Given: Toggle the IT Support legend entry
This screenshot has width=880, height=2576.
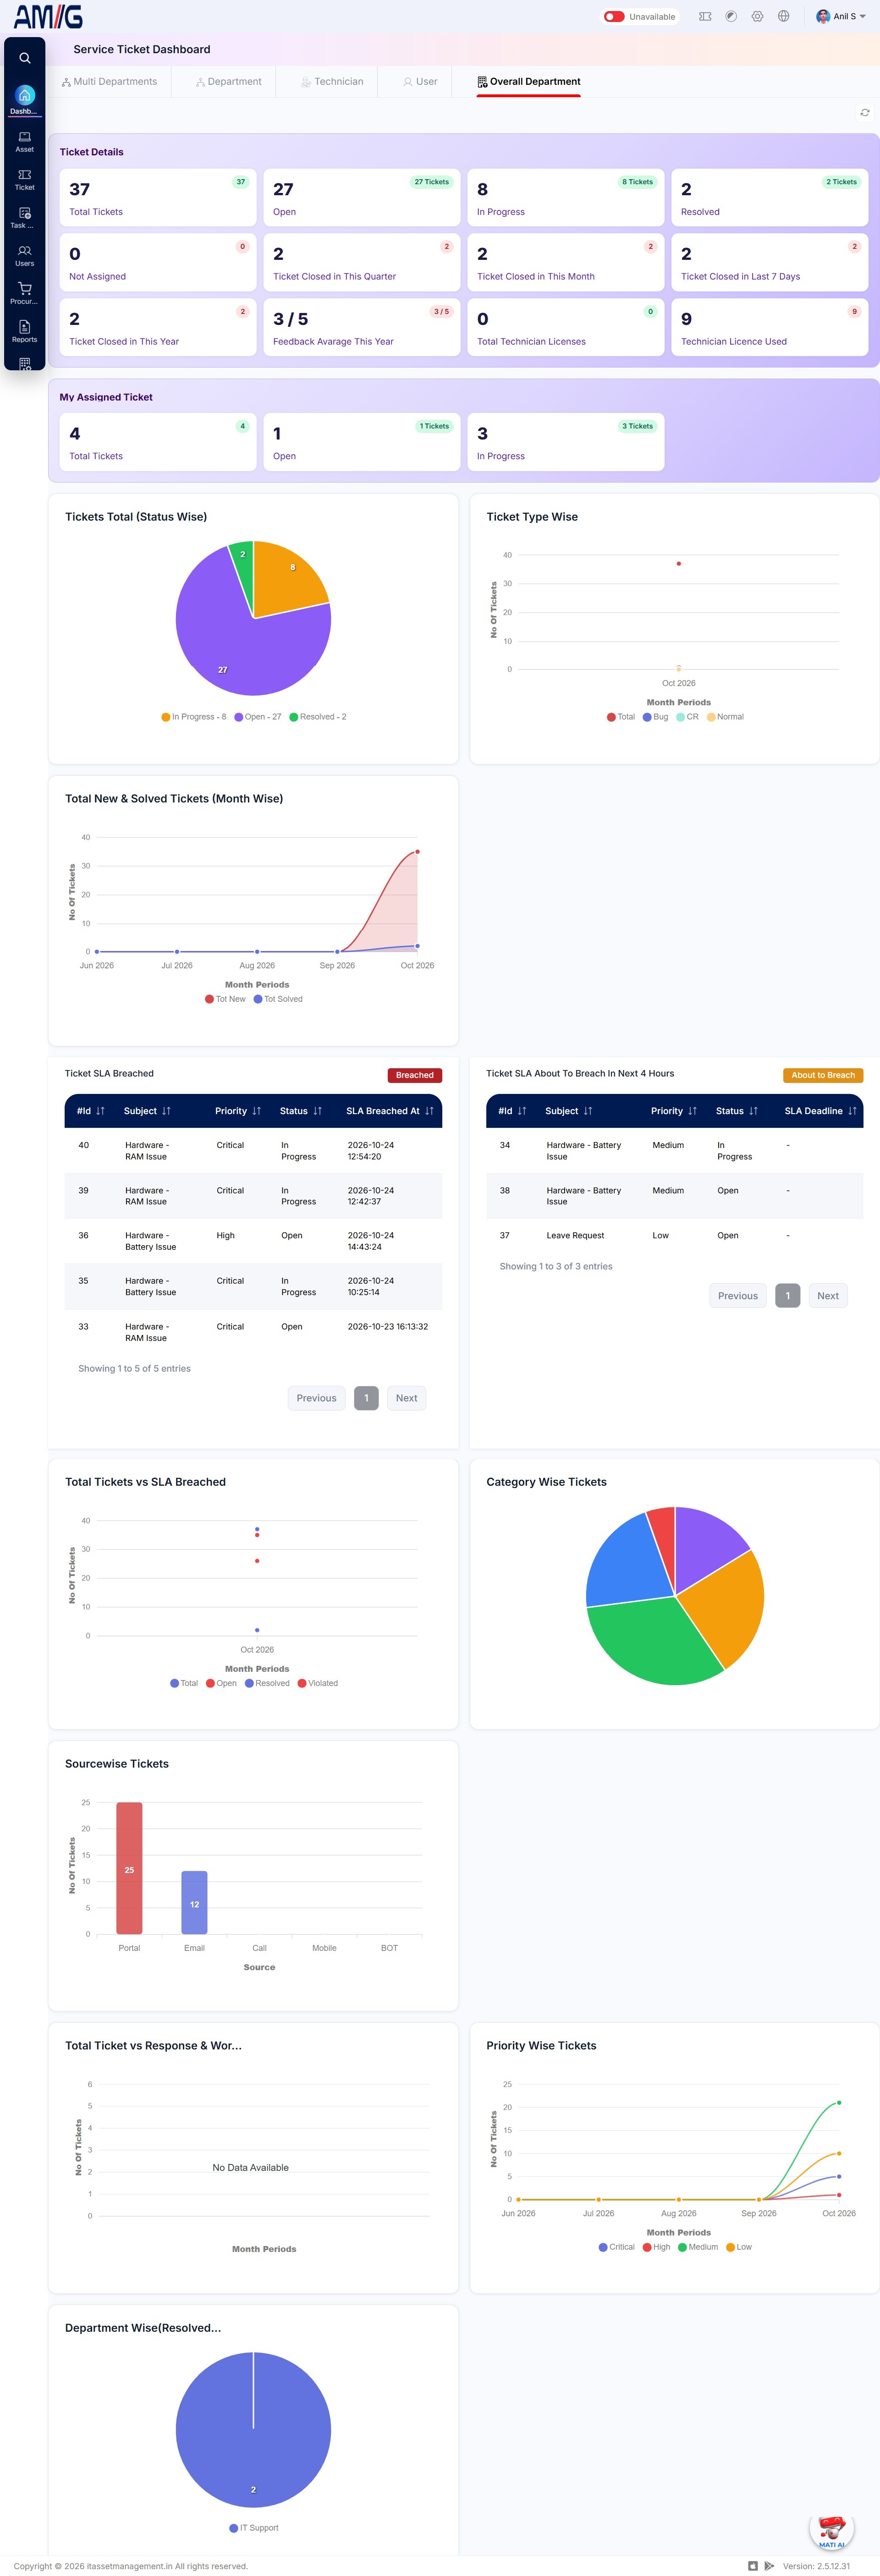Looking at the screenshot, I should (x=254, y=2528).
